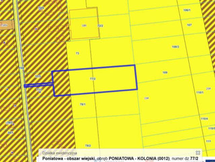Click 'PONIATOWA - KOLONIA (0012)' text in popup
The image size is (215, 162).
coord(139,159)
